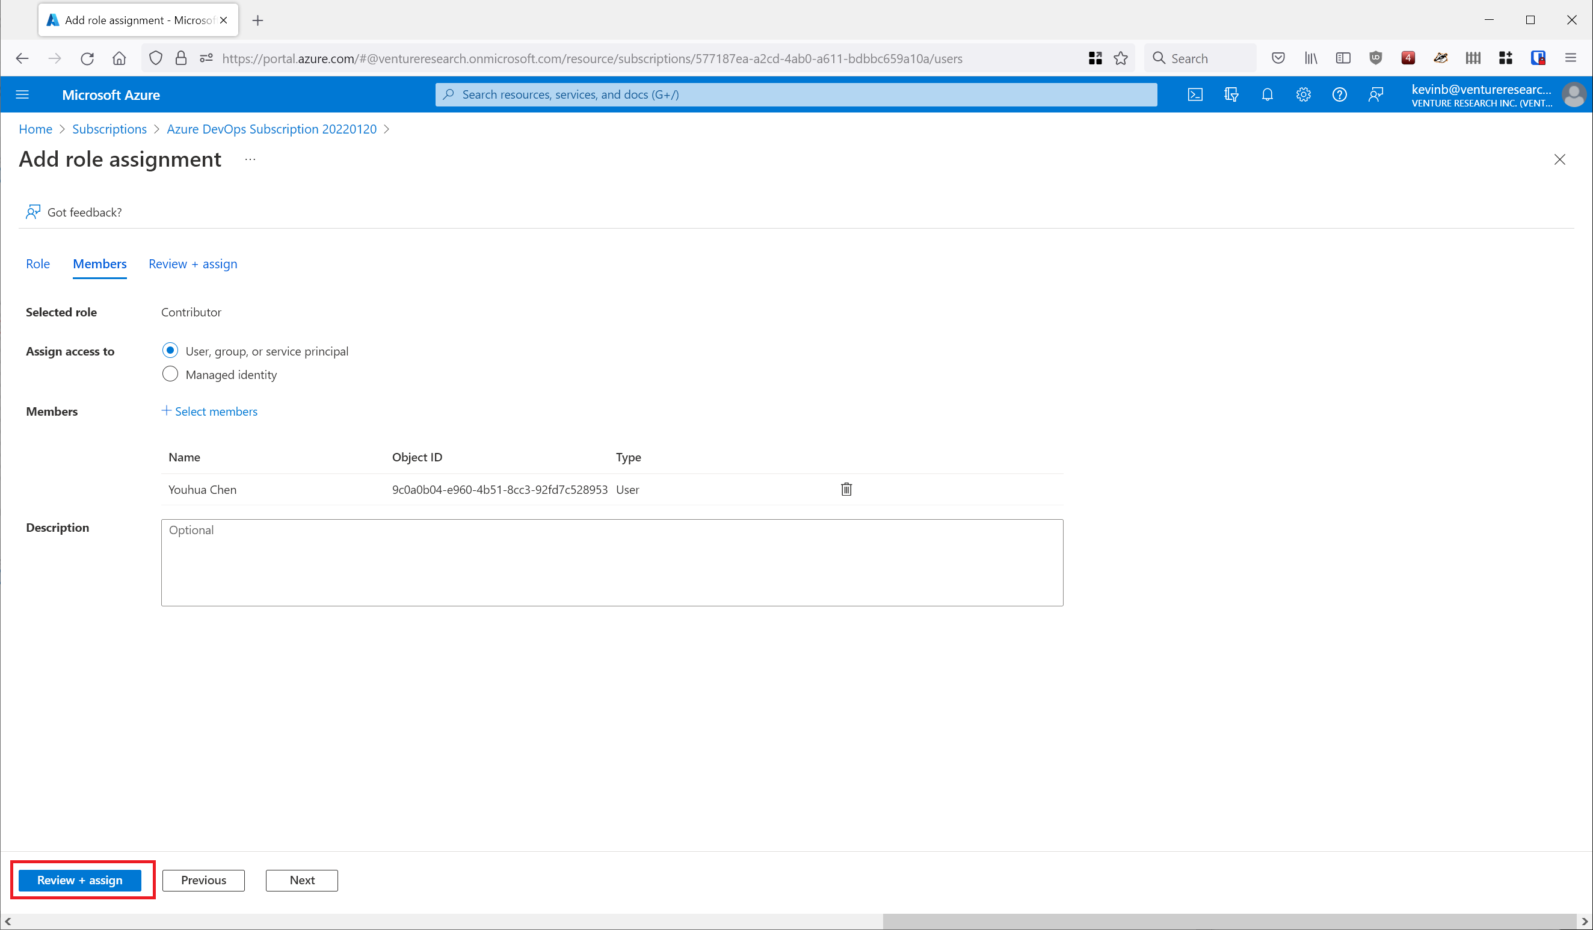Click the Select members link

pos(210,411)
